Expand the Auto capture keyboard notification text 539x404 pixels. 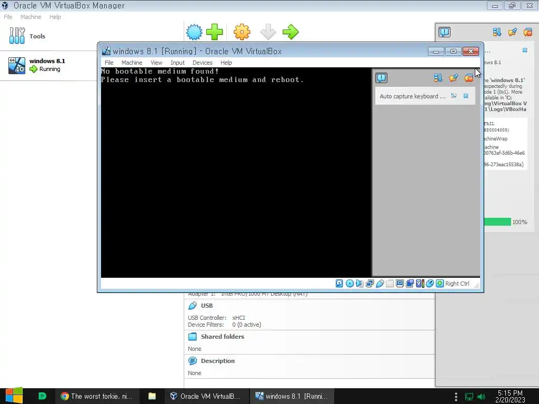(x=413, y=96)
